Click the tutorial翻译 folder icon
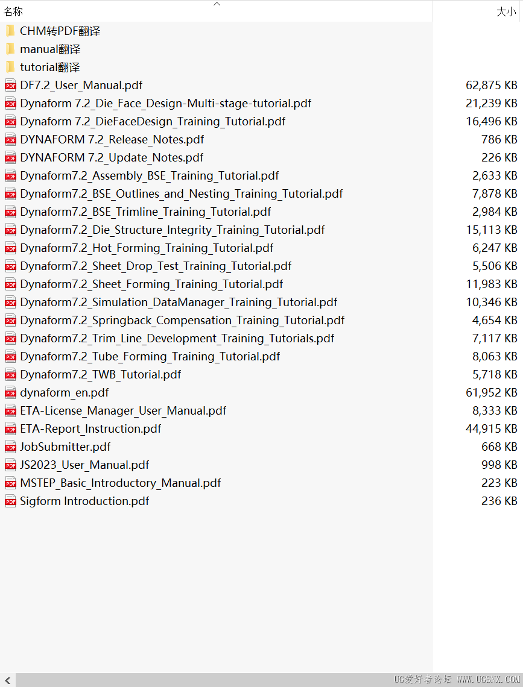Image resolution: width=523 pixels, height=687 pixels. point(10,67)
